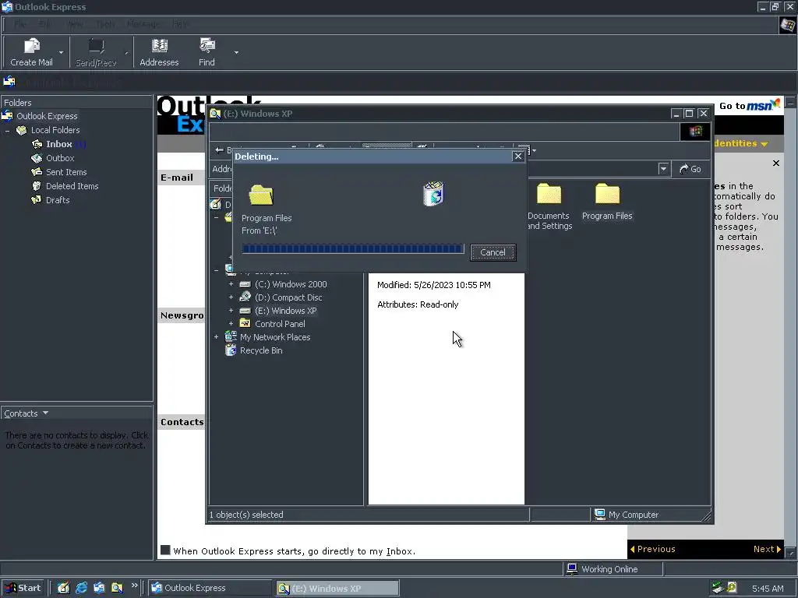The height and width of the screenshot is (598, 798).
Task: Click the Start button
Action: click(x=23, y=588)
